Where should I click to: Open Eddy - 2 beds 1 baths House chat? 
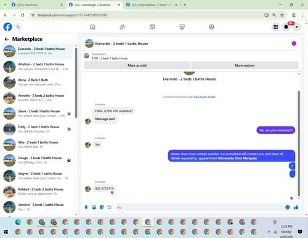37,129
